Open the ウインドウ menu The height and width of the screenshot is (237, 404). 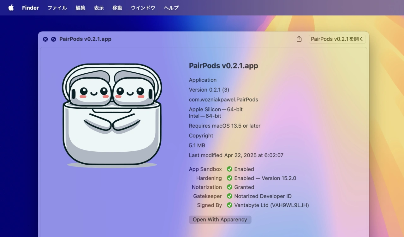point(143,8)
